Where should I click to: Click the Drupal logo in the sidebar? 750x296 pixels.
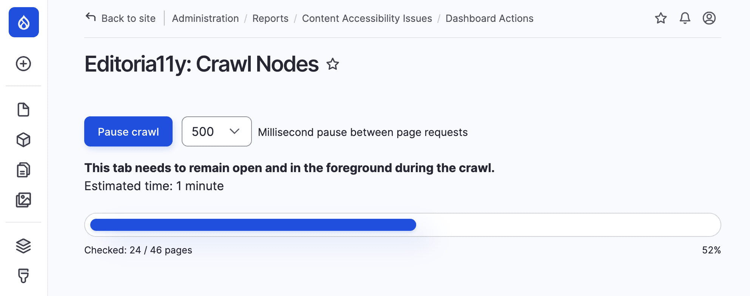click(x=23, y=22)
